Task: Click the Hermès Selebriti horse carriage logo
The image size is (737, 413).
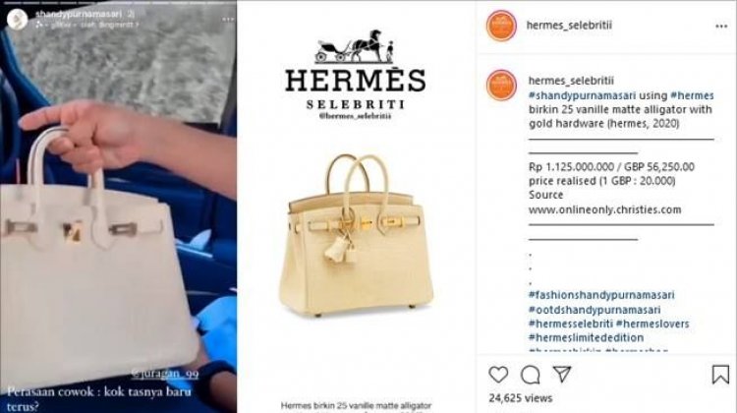Action: tap(355, 46)
